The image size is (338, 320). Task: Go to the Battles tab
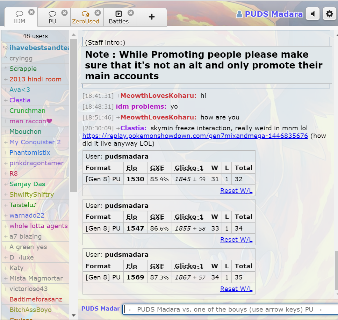tap(119, 17)
